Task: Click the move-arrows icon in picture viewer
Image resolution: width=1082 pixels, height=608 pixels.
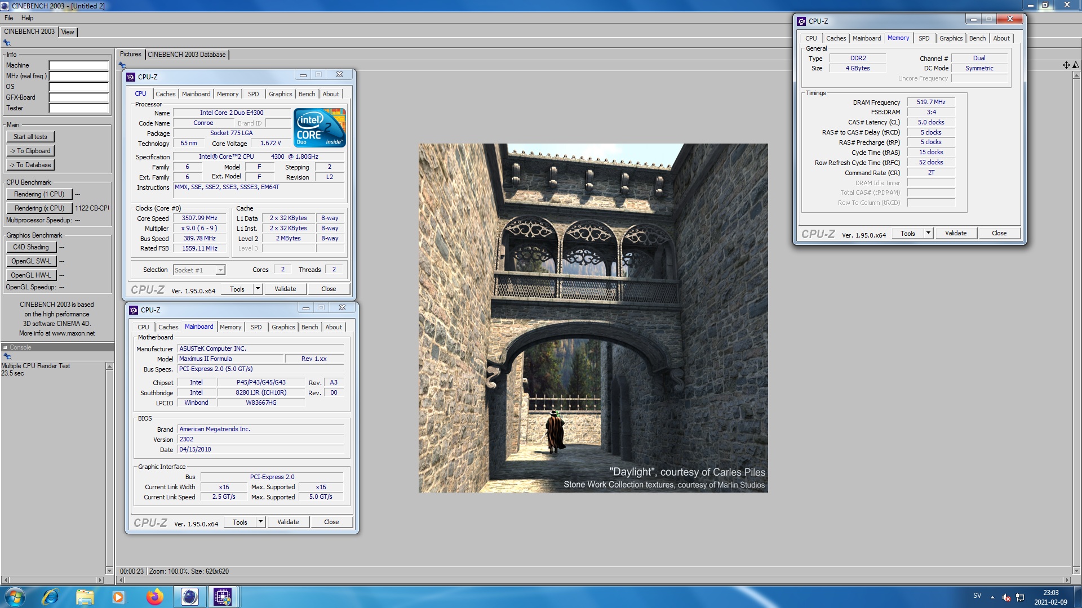Action: pos(1066,65)
